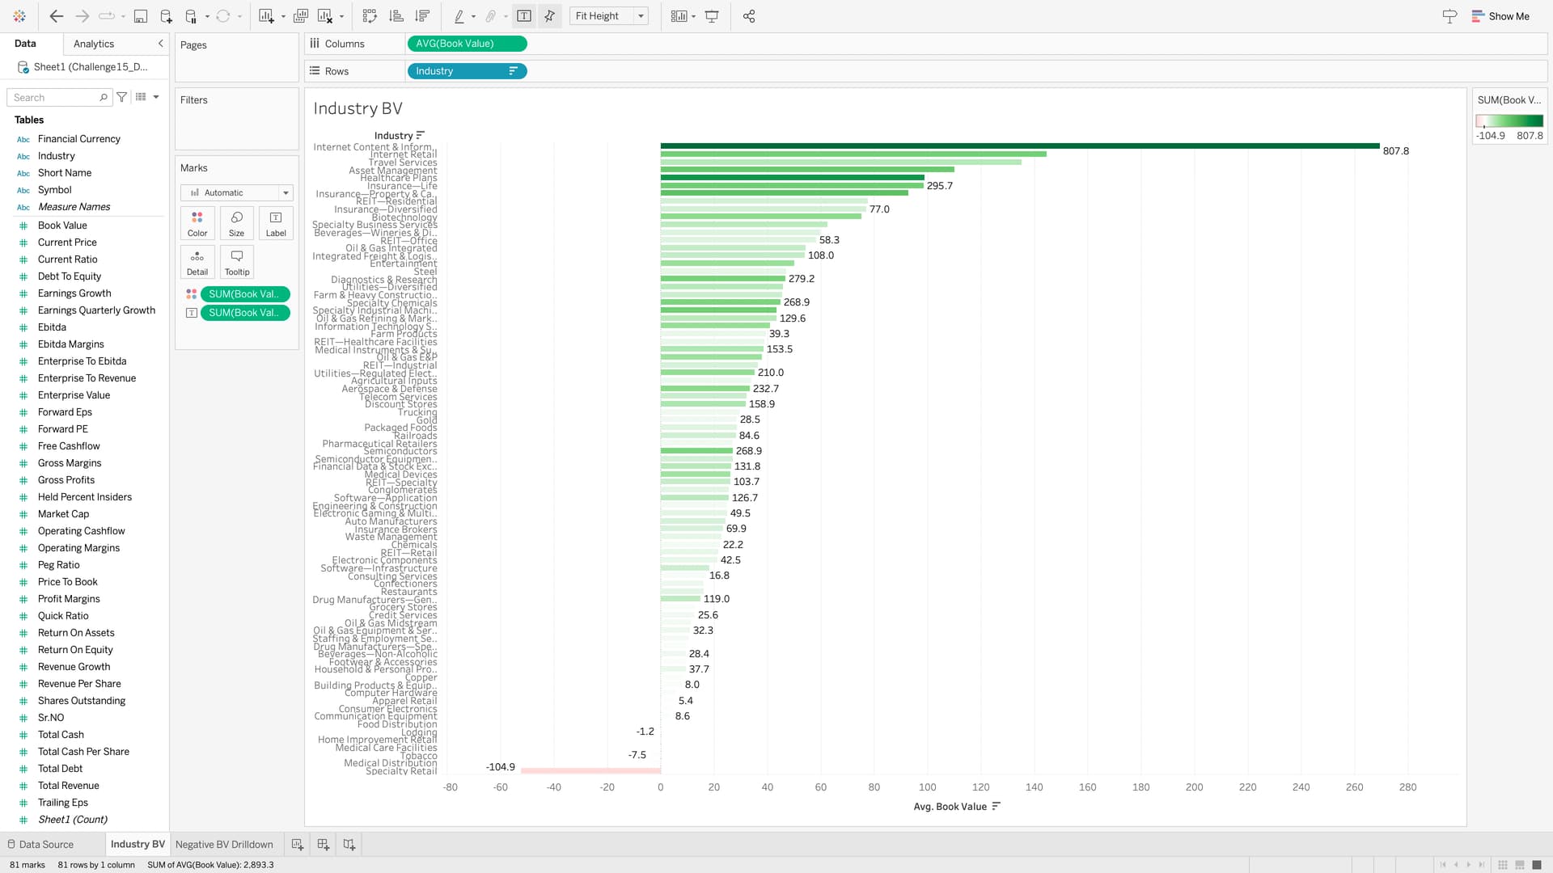Expand the Automatic mark type dropdown

(x=285, y=192)
